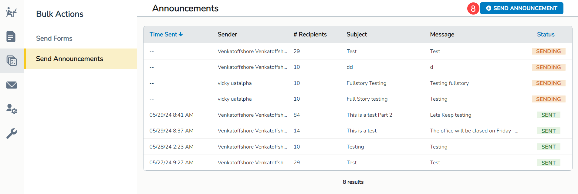Click the SENDING status of 'dd' announcement
The width and height of the screenshot is (578, 194).
pos(548,67)
